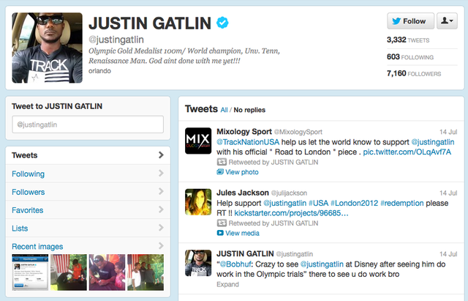Select the Tweets sidebar item
This screenshot has width=468, height=301.
pyautogui.click(x=88, y=155)
